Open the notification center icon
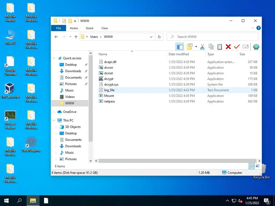The height and width of the screenshot is (206, 275). [x=267, y=201]
